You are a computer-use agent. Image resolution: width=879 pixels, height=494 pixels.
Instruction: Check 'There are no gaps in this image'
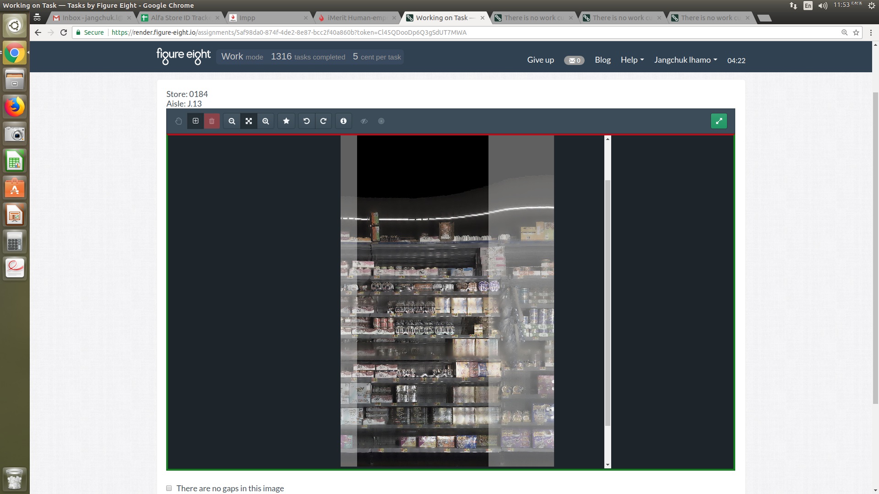[169, 488]
